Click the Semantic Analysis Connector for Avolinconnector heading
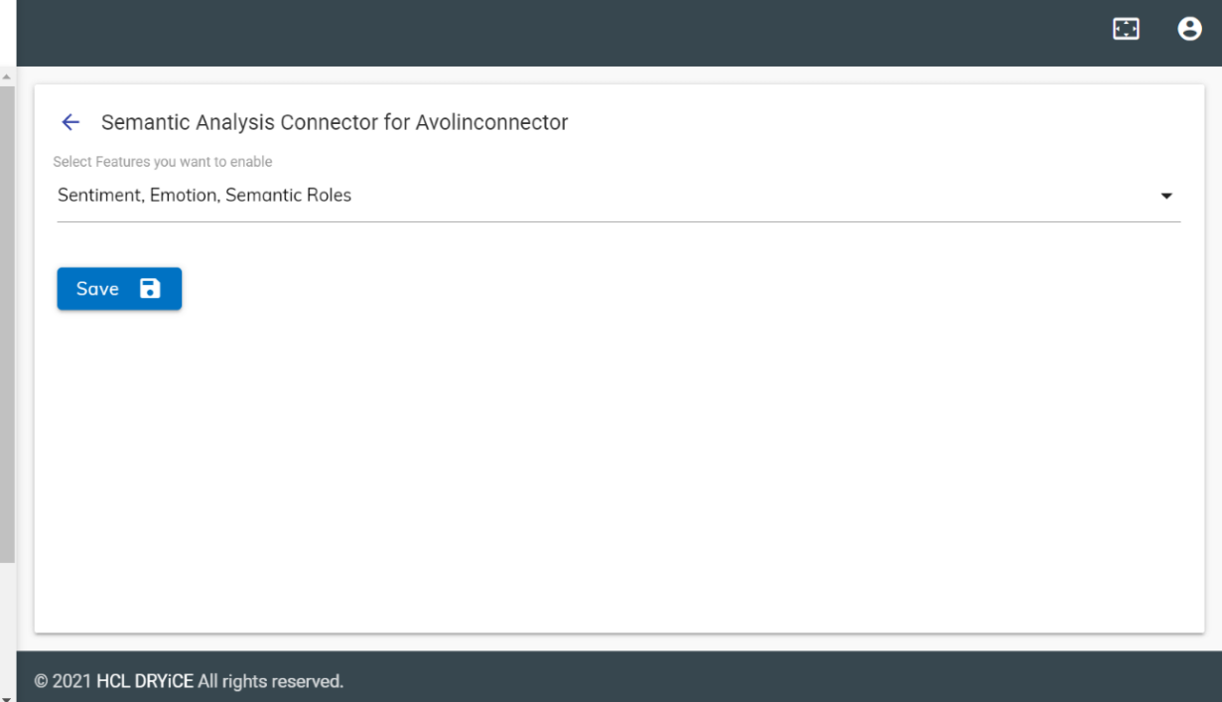The width and height of the screenshot is (1222, 702). point(335,122)
